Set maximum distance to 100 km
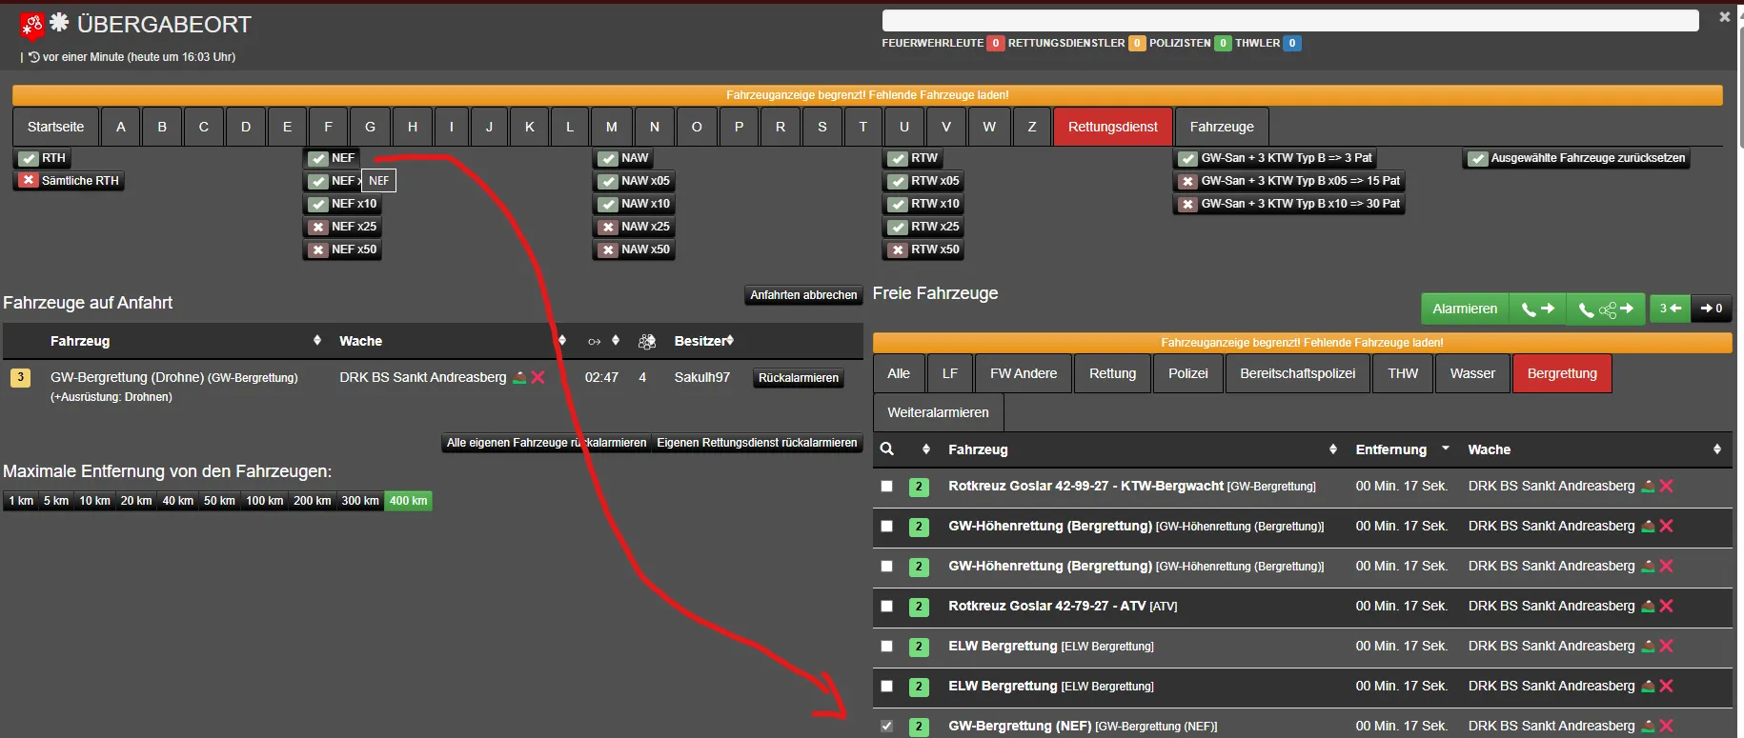Viewport: 1744px width, 738px height. click(264, 501)
